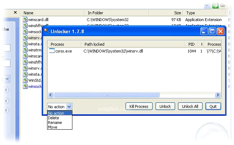Image resolution: width=234 pixels, height=145 pixels.
Task: Click the winscard.dll file icon in list
Action: click(25, 19)
